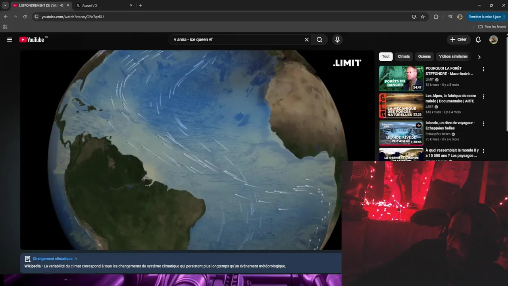508x286 pixels.
Task: Switch to the Accueil / X browser tab
Action: click(102, 6)
